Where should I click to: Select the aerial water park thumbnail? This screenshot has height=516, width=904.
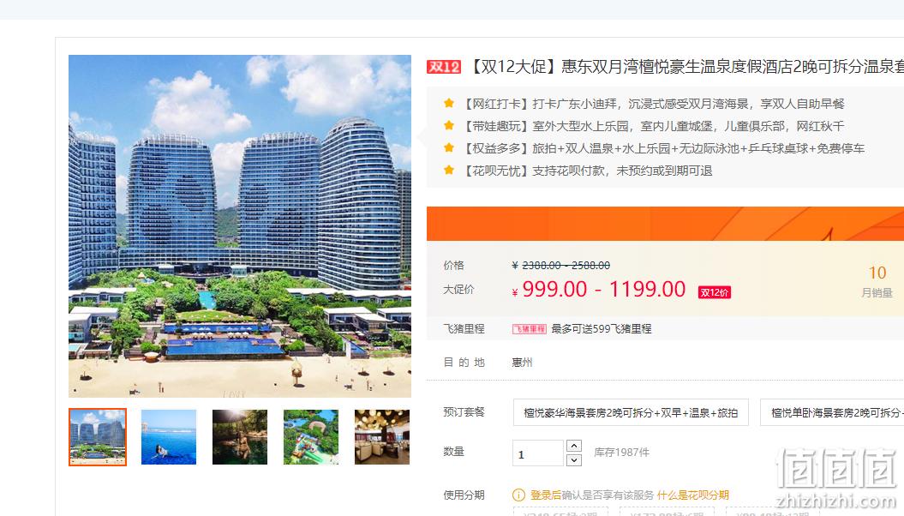click(311, 437)
